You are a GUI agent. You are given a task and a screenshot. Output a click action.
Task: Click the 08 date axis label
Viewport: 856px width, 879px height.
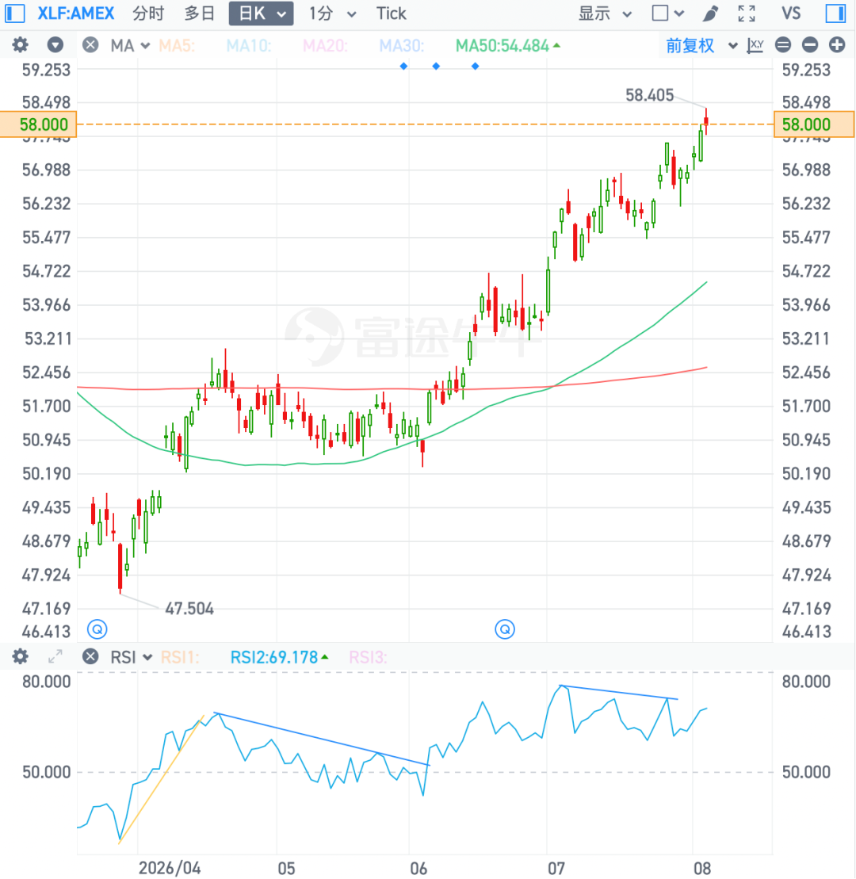(702, 868)
